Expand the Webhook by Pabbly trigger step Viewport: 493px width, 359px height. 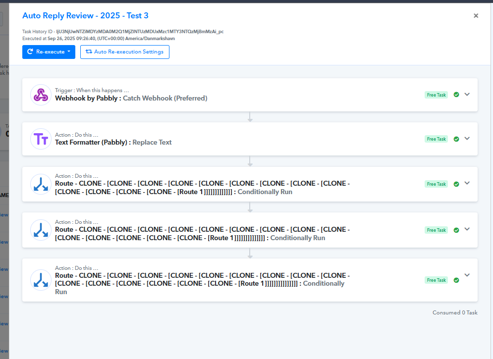point(467,94)
